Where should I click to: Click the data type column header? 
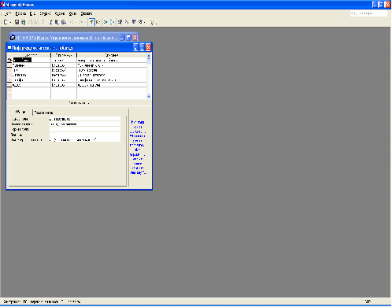64,55
